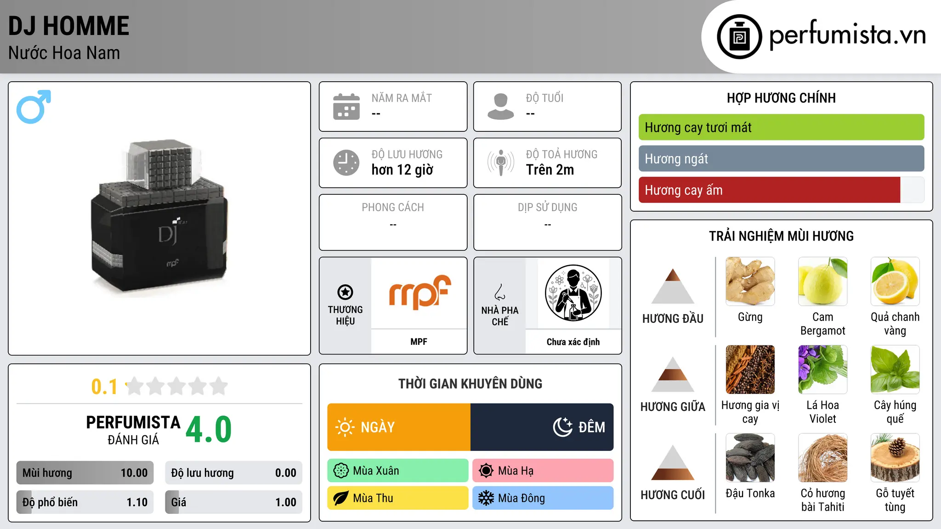The image size is (941, 529).
Task: Click the MPF brand logo
Action: [419, 293]
